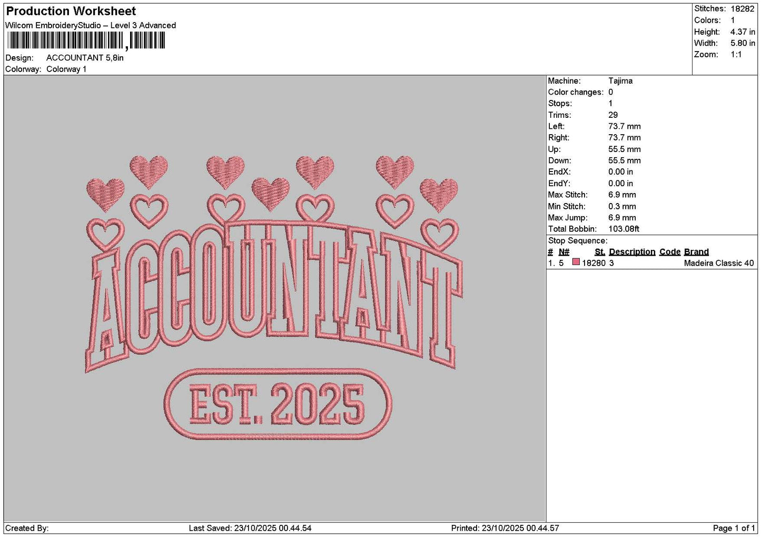Click the 'EST. 2025' embroidered badge

(278, 404)
